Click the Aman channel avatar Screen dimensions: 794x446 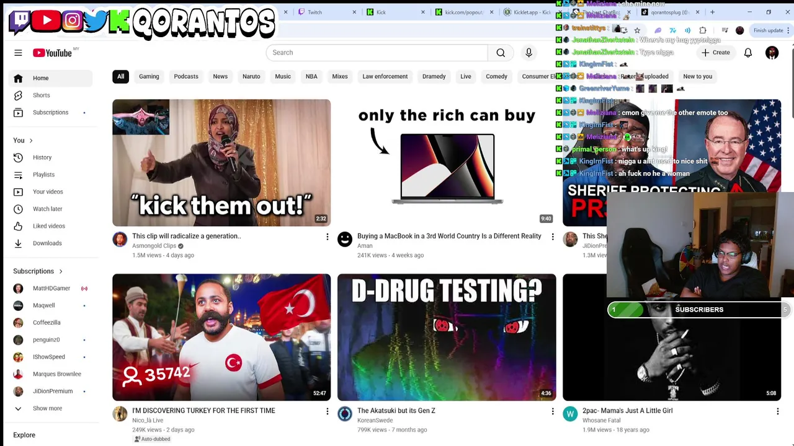click(x=345, y=238)
